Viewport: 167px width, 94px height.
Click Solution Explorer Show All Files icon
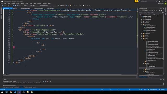pyautogui.click(x=157, y=10)
